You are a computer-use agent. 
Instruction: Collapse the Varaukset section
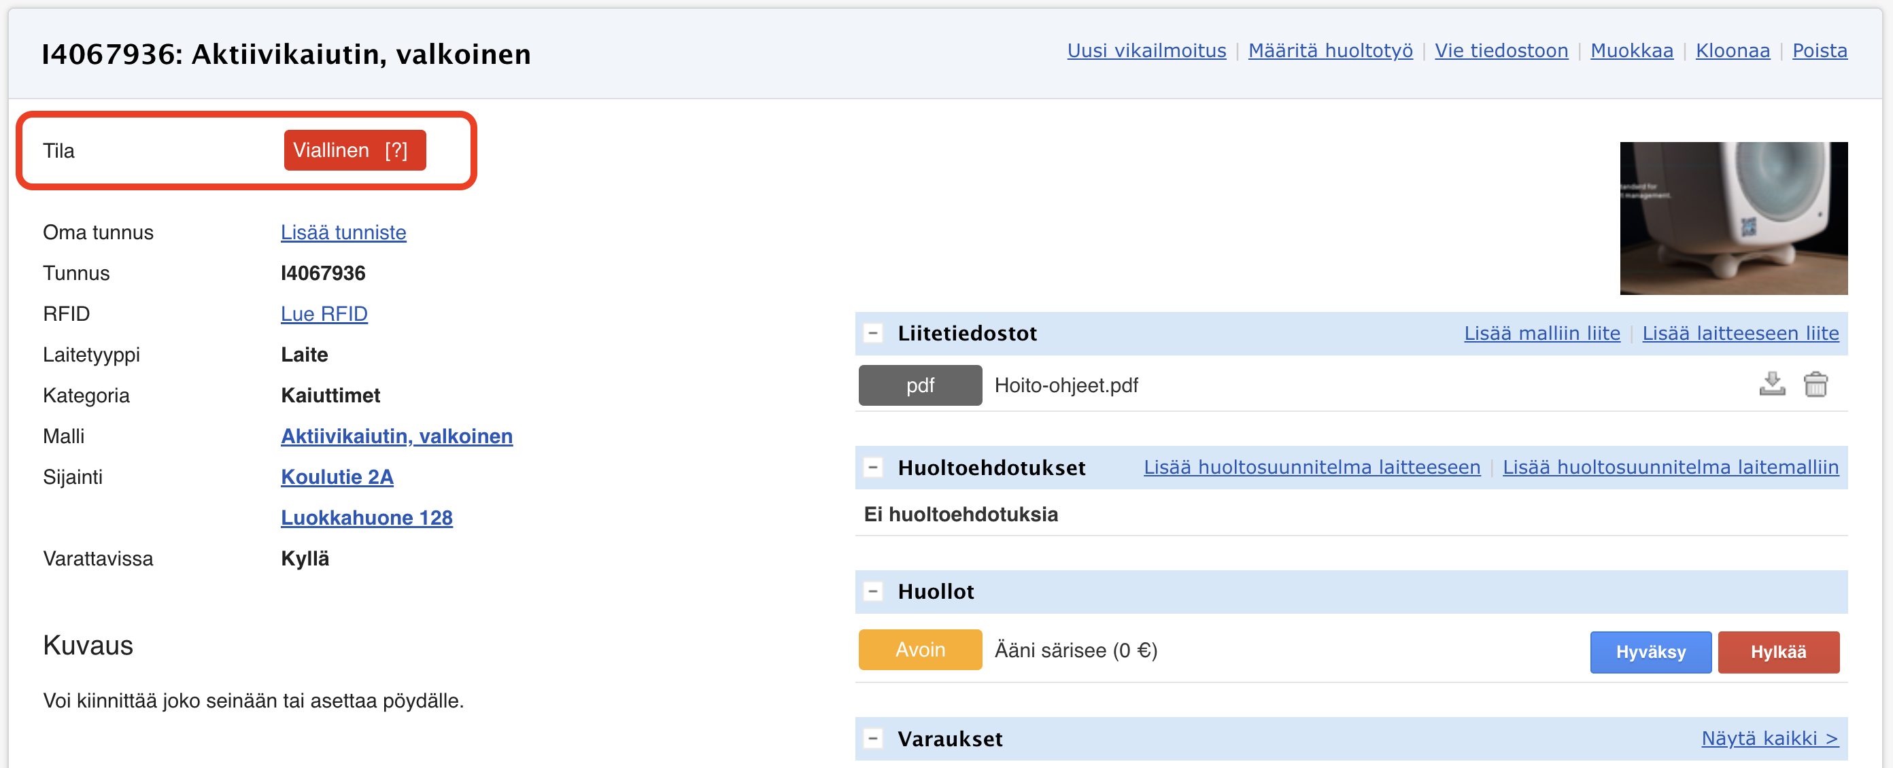873,738
